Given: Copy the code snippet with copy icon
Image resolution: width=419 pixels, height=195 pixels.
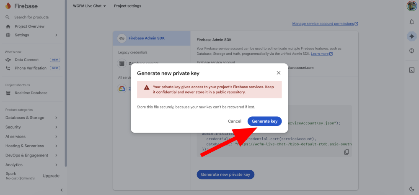Looking at the screenshot, I should pos(347,152).
